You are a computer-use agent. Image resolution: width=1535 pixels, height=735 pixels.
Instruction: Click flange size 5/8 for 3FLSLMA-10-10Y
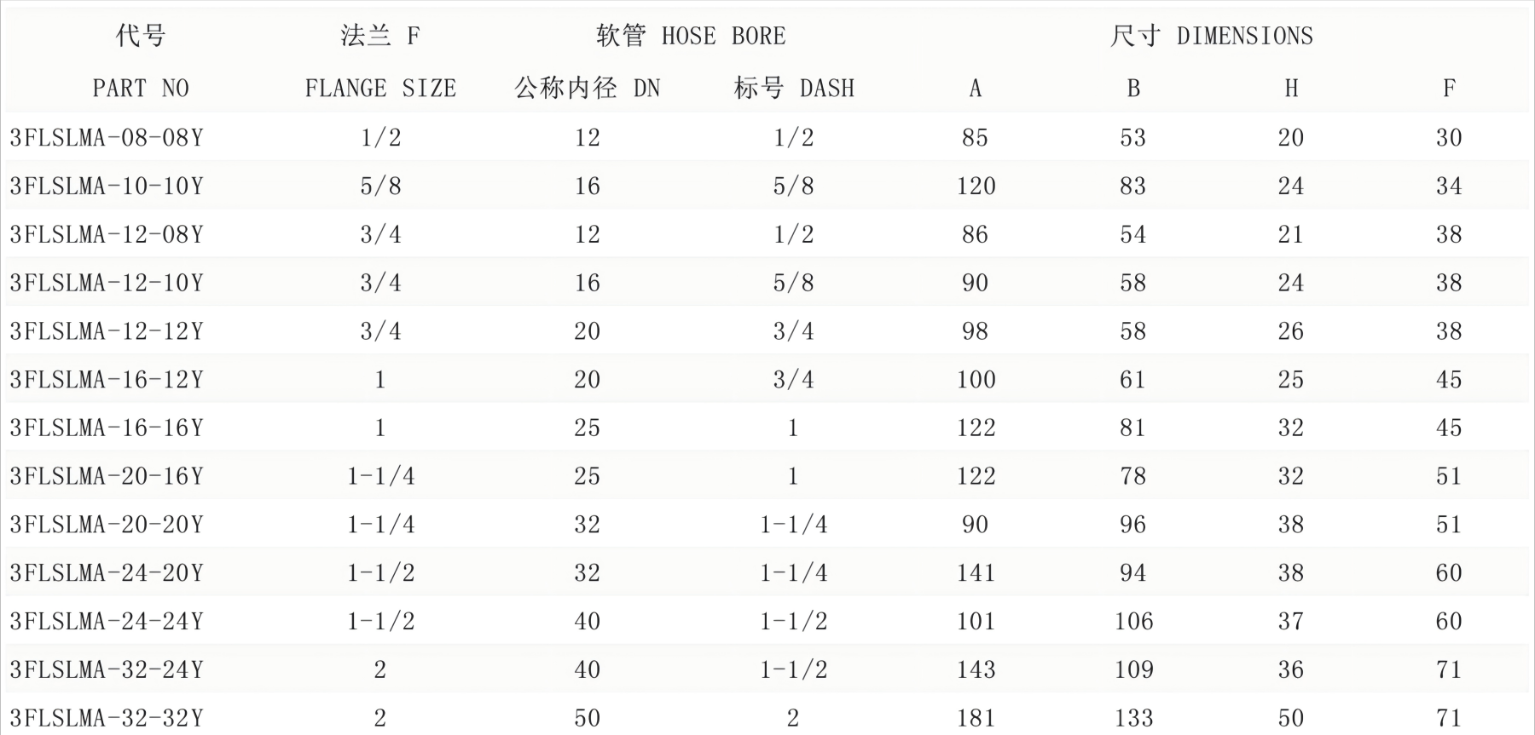click(x=380, y=187)
